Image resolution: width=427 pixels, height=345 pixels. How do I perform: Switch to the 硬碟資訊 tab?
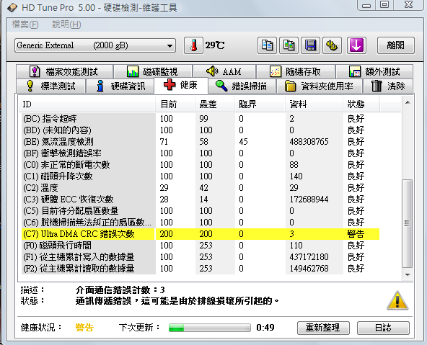[x=120, y=86]
